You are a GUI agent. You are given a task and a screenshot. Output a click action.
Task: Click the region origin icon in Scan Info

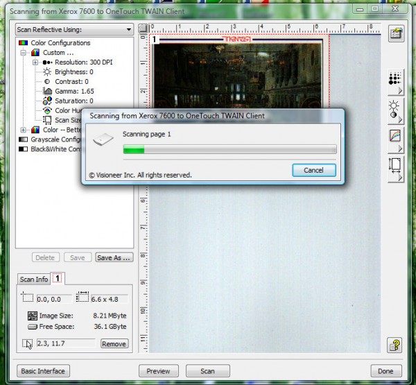27,298
